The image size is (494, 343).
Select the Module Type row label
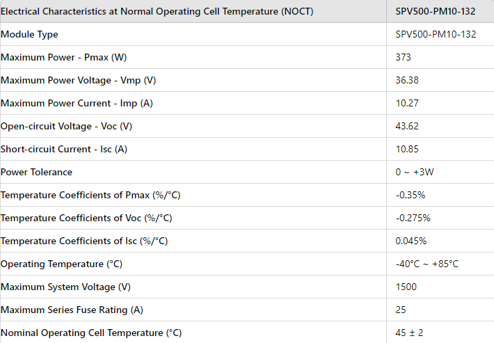(30, 34)
